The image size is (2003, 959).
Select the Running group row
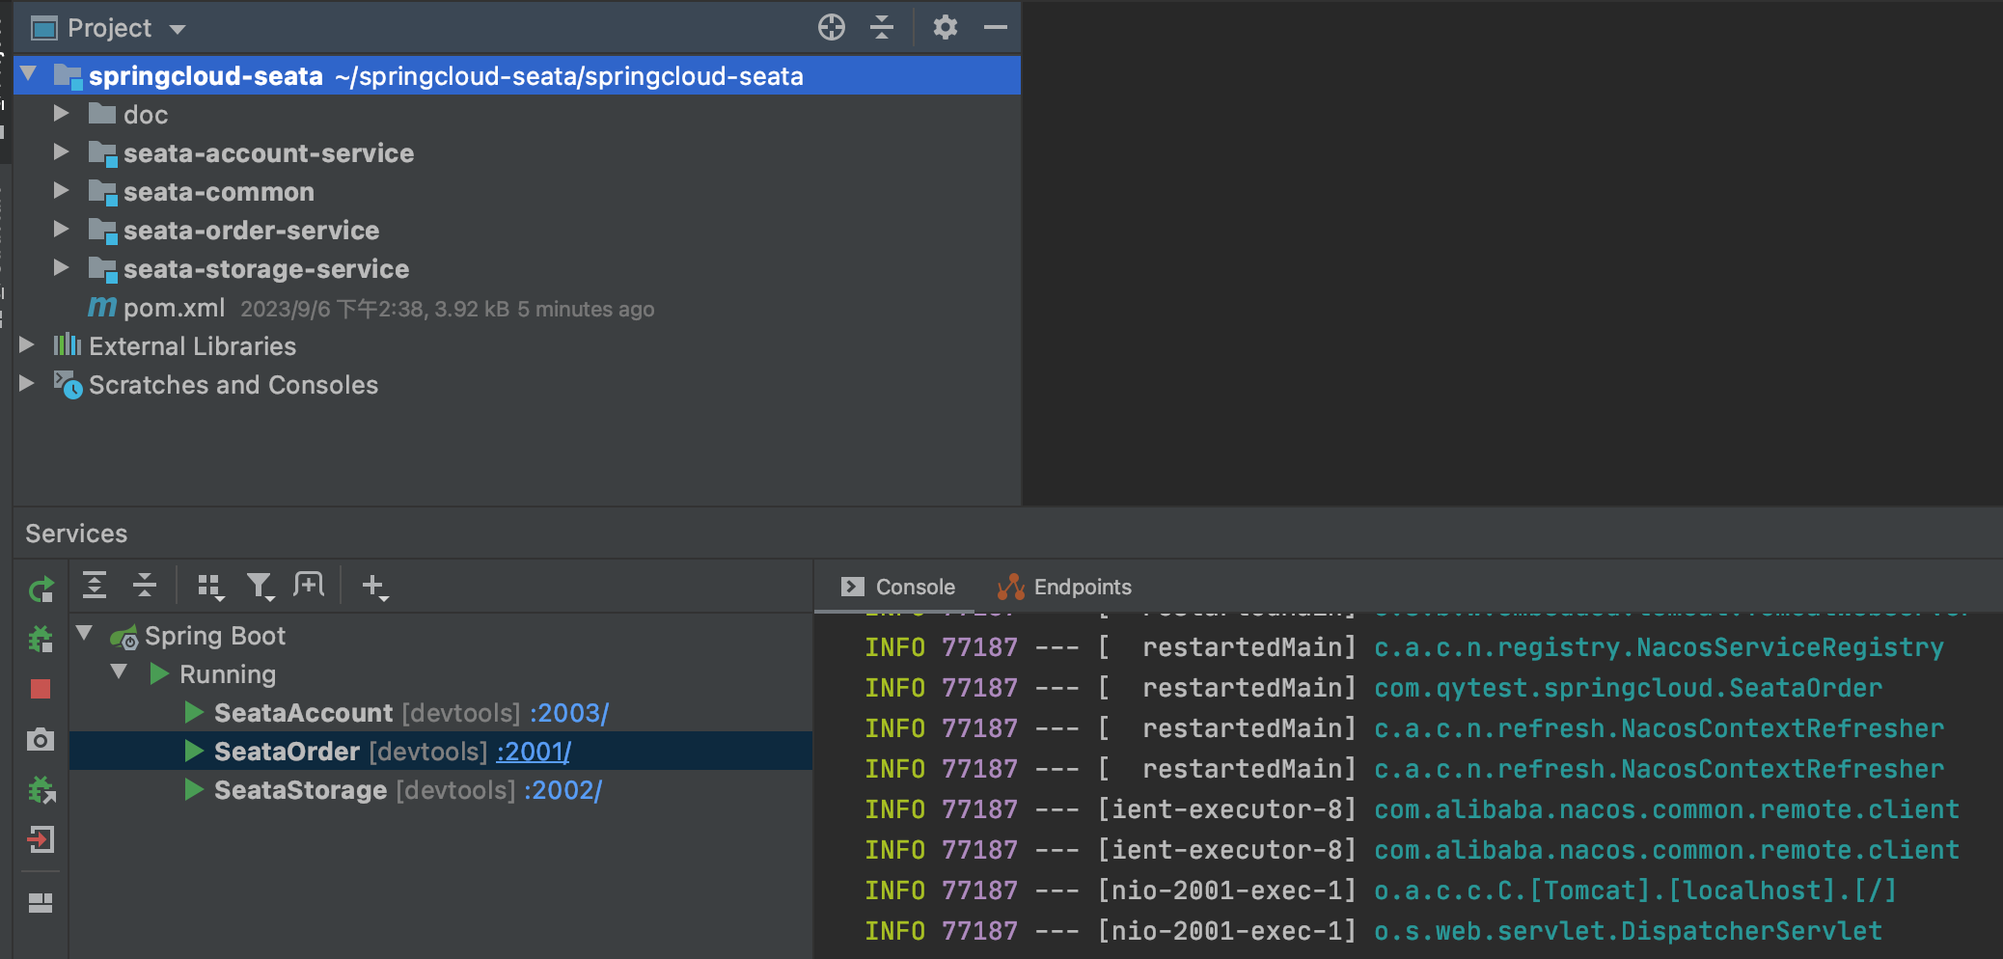click(x=441, y=674)
